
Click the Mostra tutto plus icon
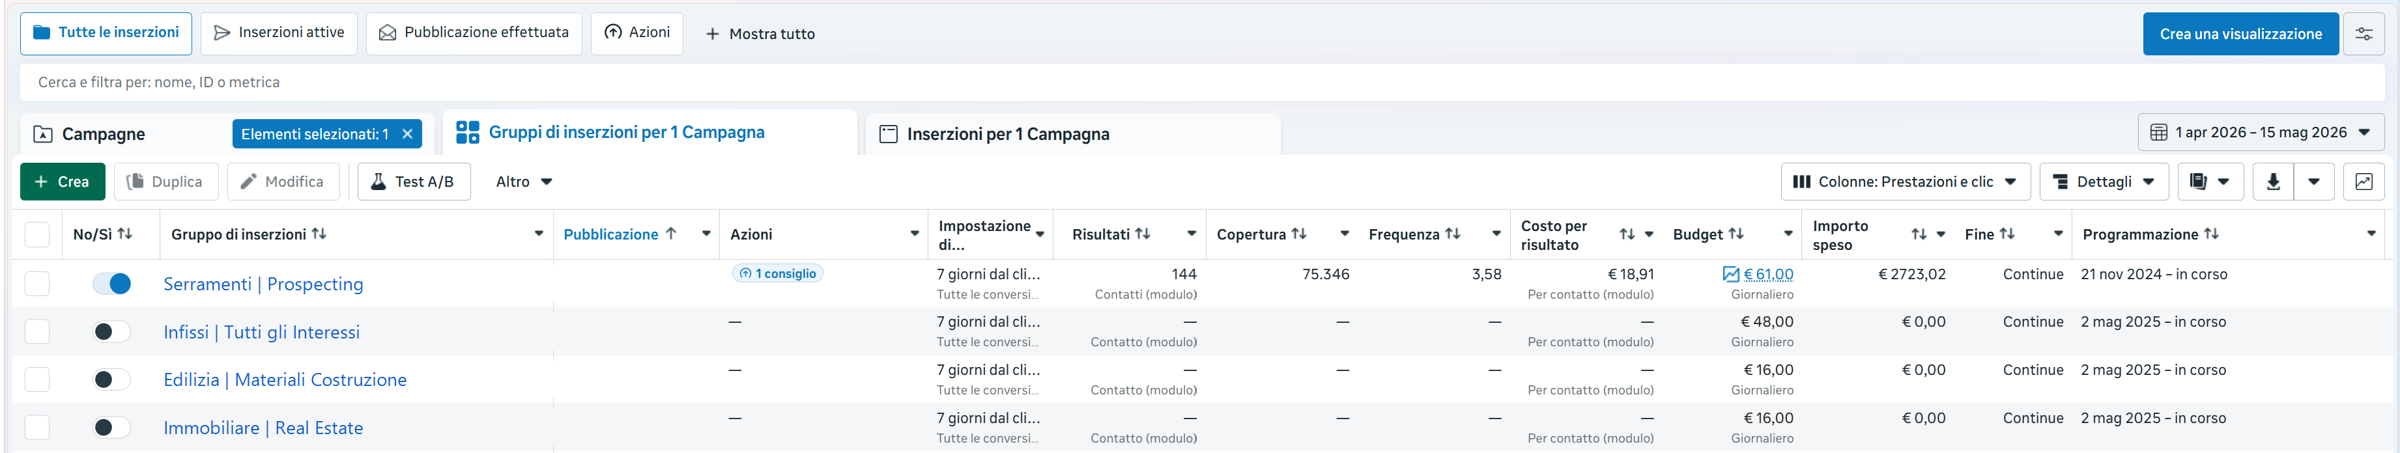point(712,34)
